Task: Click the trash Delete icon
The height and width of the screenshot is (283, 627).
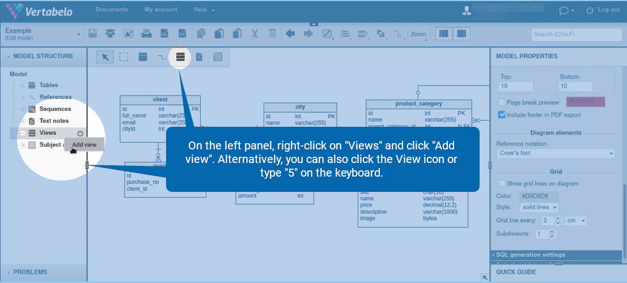Action: point(272,33)
